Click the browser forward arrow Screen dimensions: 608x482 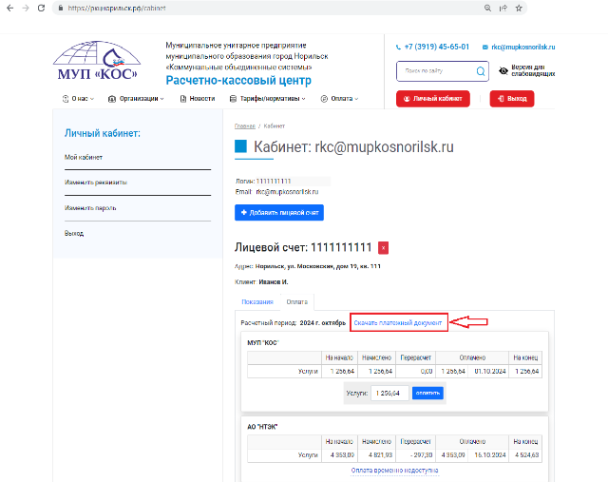[27, 7]
